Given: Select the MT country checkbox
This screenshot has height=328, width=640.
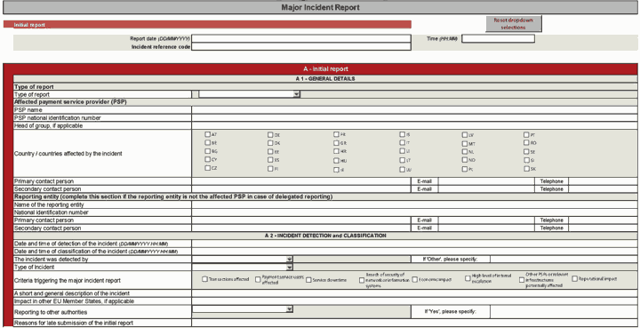Looking at the screenshot, I should point(465,144).
